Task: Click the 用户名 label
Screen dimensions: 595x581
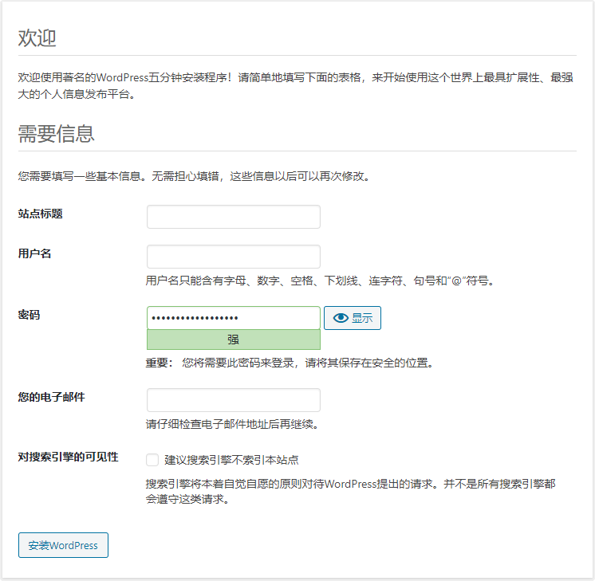Action: pos(34,253)
